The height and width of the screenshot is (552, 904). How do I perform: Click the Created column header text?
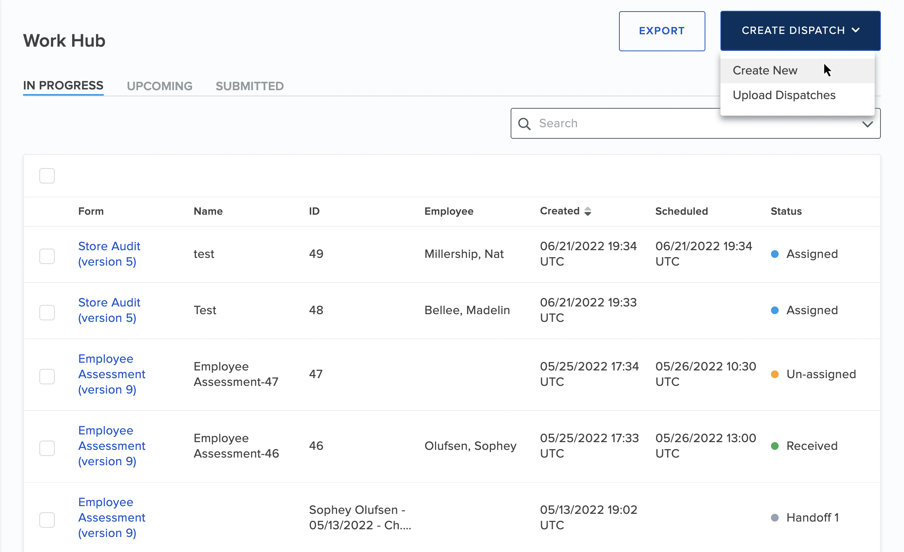(x=560, y=211)
